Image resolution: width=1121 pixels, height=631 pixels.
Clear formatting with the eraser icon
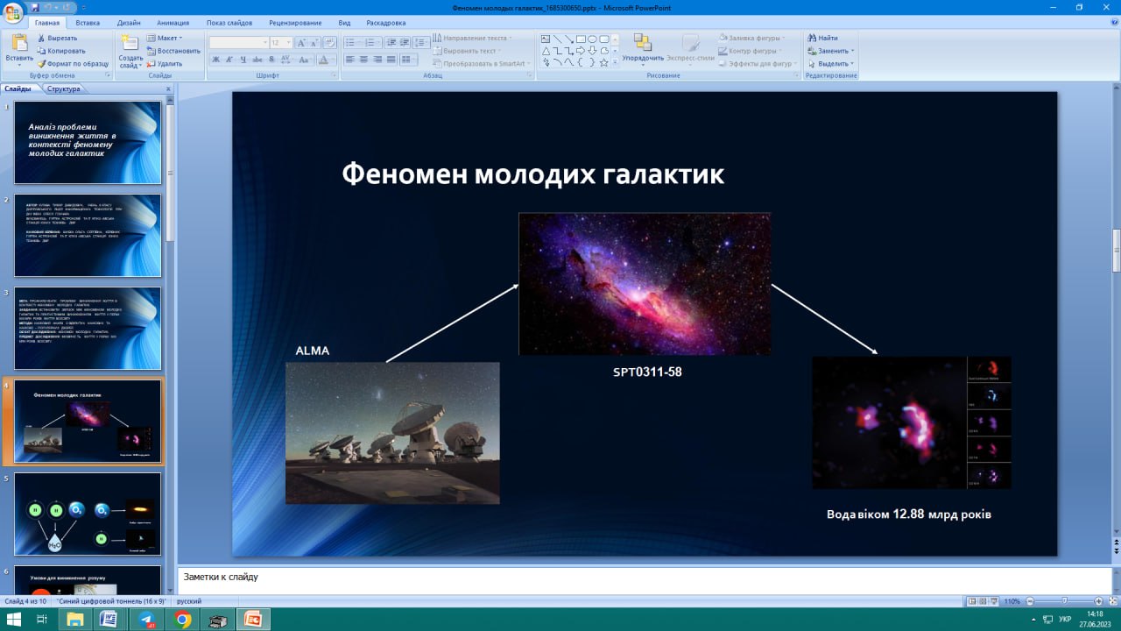pos(331,42)
